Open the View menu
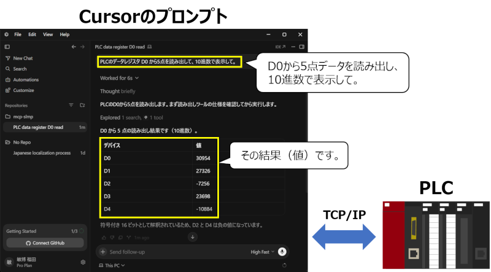Screen dimensions: 491x272 click(x=48, y=34)
